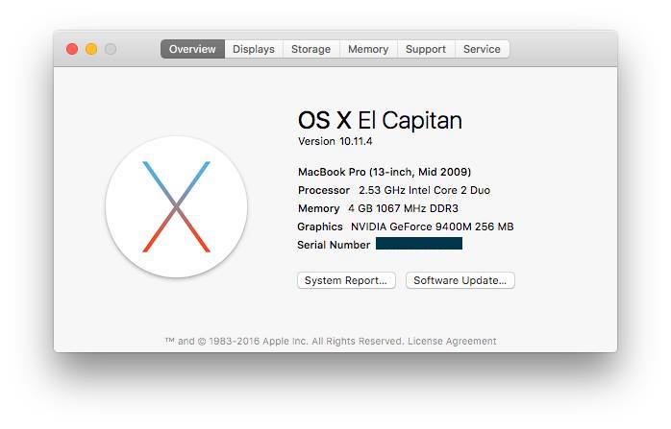This screenshot has height=429, width=671.
Task: Open the Displays tab
Action: pos(254,49)
